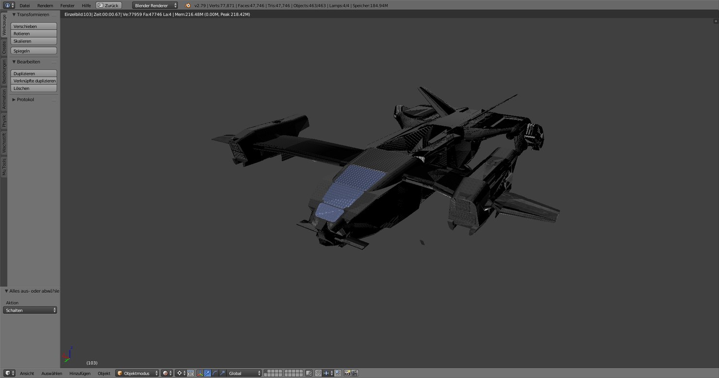Image resolution: width=719 pixels, height=378 pixels.
Task: Click the render animation clapperboard icon
Action: (355, 373)
